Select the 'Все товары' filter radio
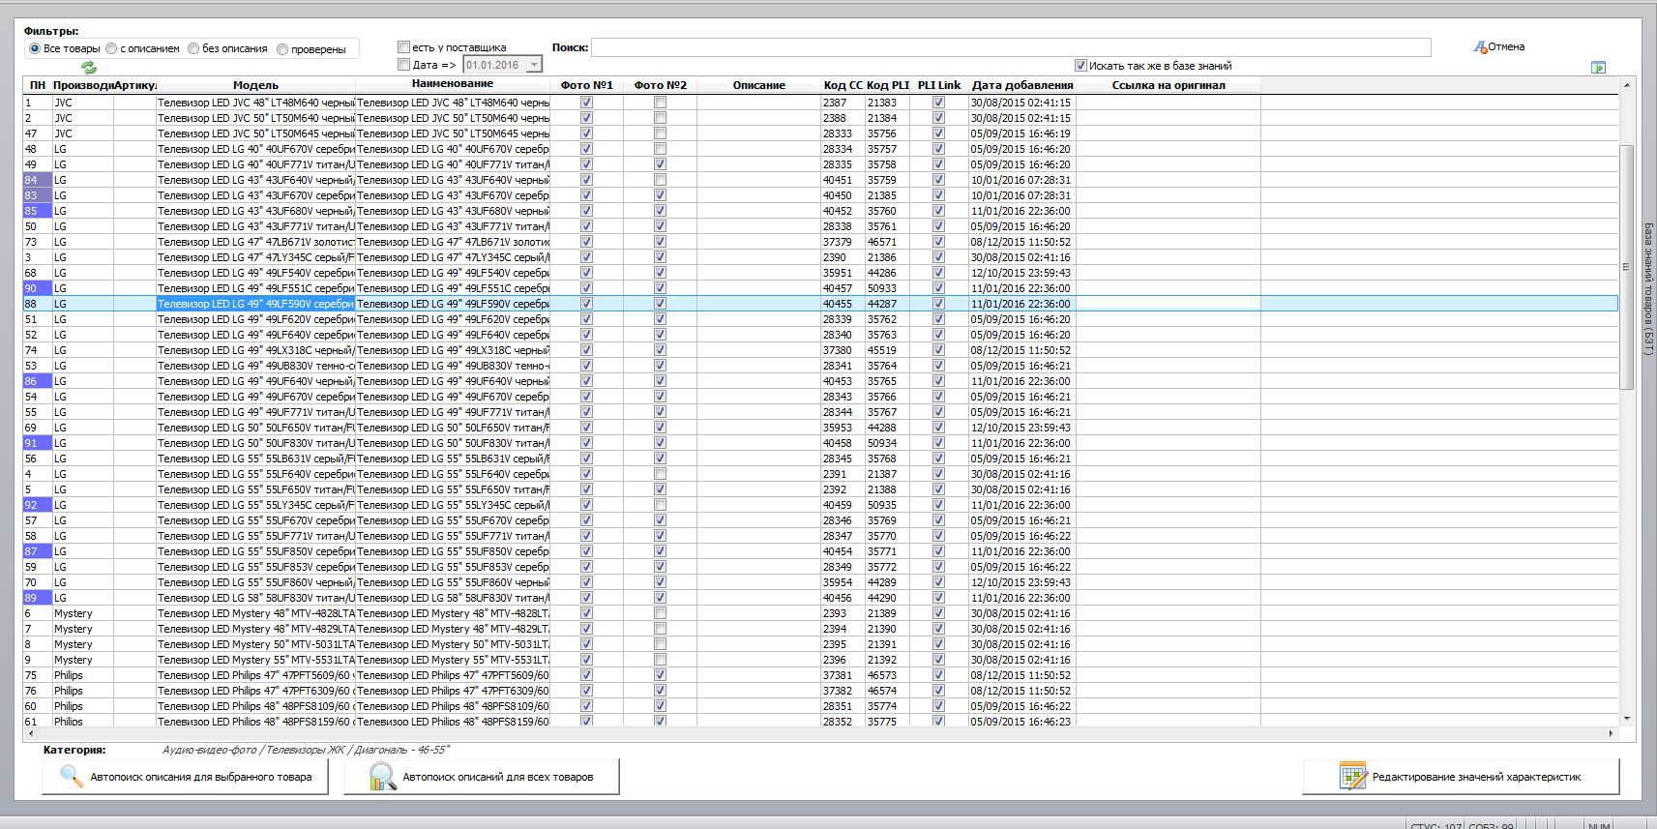1657x829 pixels. (x=35, y=48)
